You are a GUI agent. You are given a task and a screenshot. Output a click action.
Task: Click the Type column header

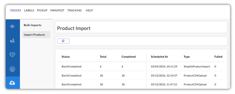[187, 57]
